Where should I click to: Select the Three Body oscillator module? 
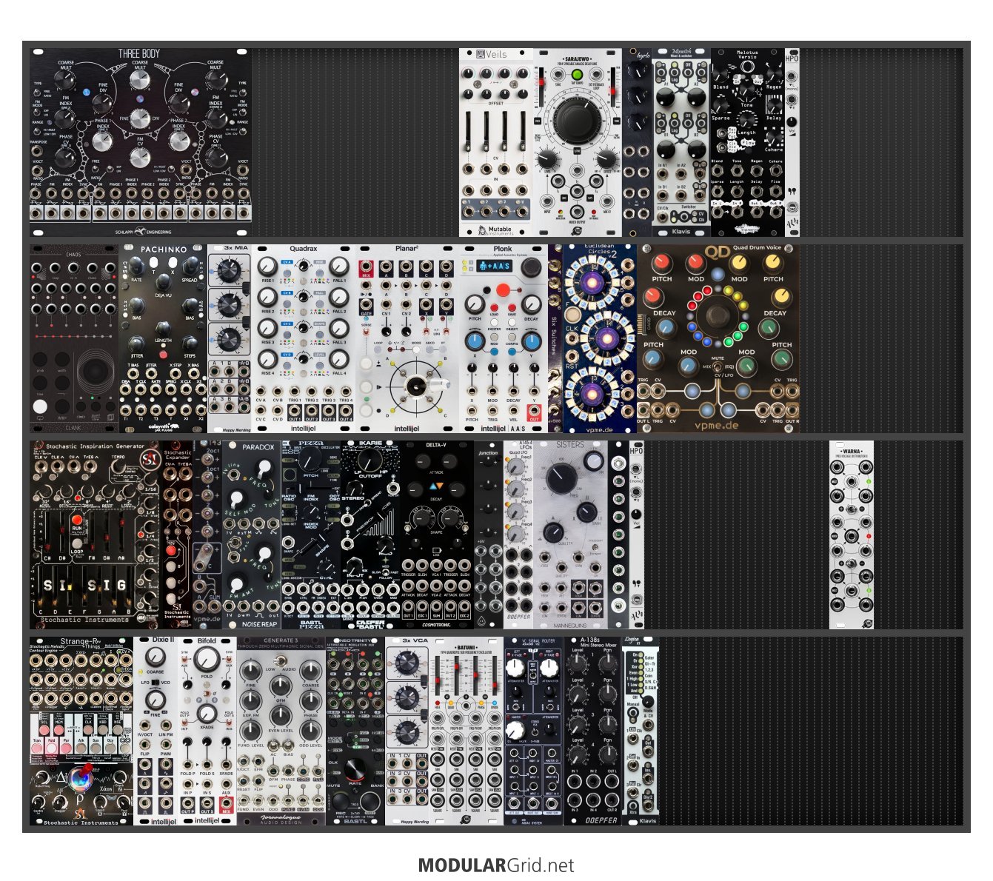click(141, 143)
